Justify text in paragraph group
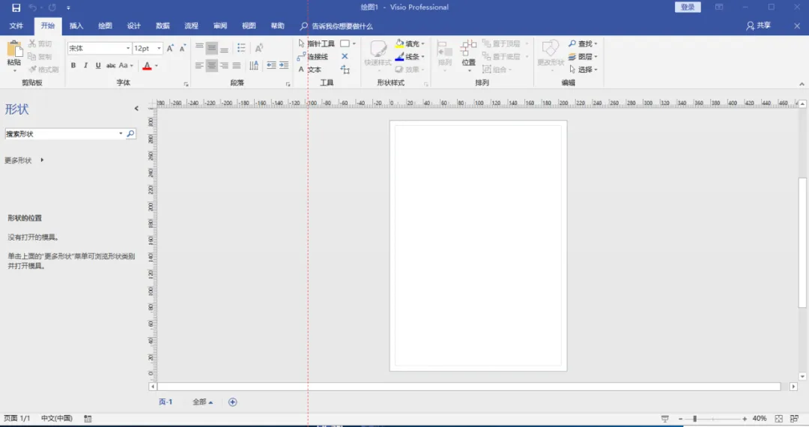 (236, 65)
